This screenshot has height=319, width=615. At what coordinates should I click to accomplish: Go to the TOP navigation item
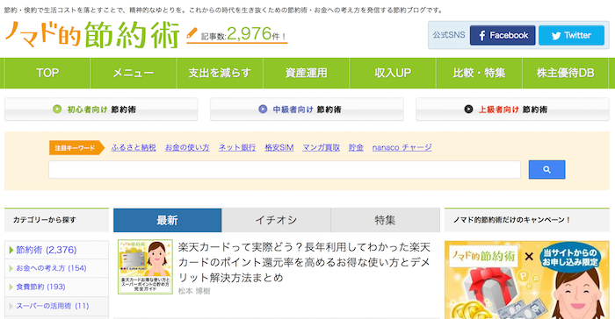[47, 73]
